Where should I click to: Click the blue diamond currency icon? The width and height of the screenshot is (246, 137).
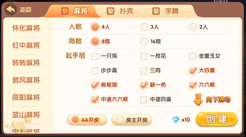[176, 119]
